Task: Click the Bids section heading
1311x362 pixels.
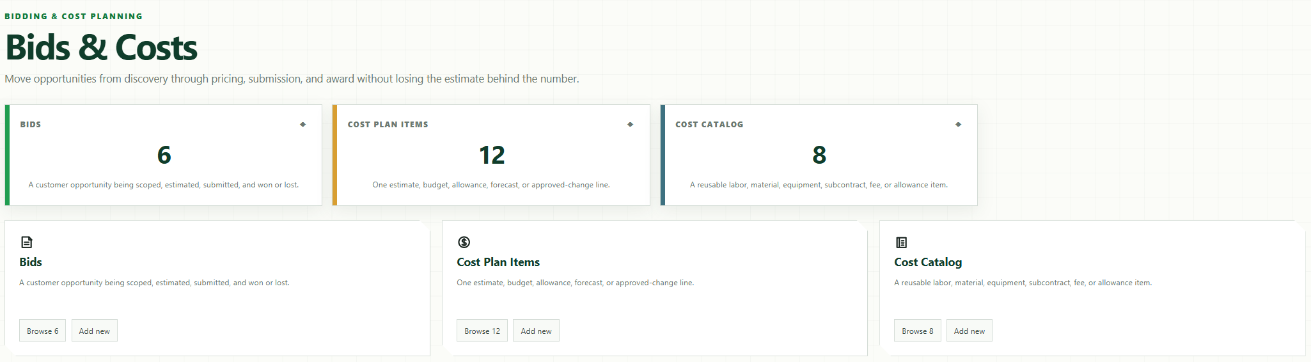Action: point(31,262)
